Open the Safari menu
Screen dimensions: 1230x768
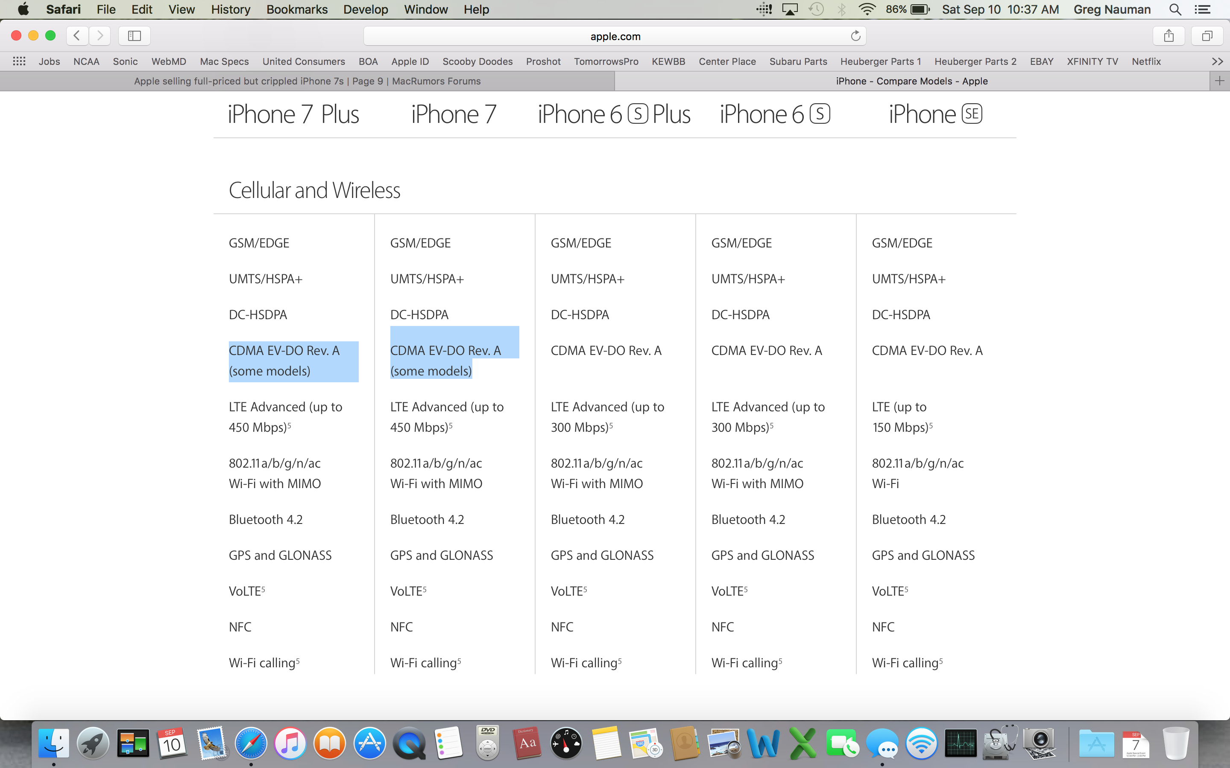pos(63,9)
